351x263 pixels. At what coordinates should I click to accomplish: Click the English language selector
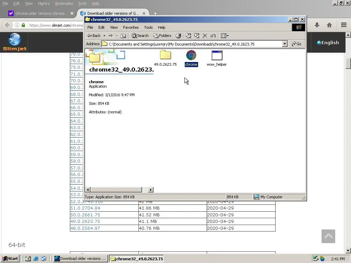pyautogui.click(x=328, y=43)
